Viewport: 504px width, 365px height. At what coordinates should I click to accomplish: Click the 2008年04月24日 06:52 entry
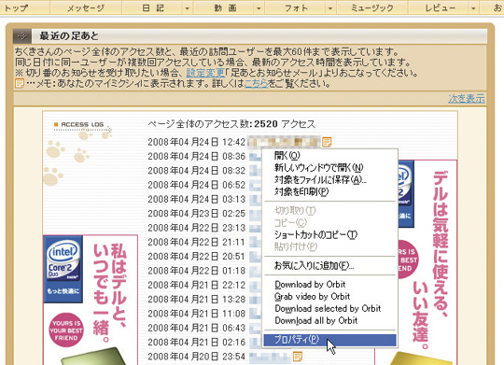pyautogui.click(x=196, y=185)
